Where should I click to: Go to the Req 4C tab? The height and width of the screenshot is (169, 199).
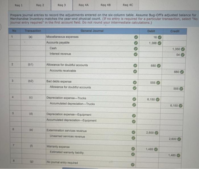pos(128,5)
